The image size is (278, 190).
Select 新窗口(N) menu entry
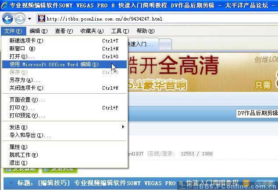tap(64, 49)
